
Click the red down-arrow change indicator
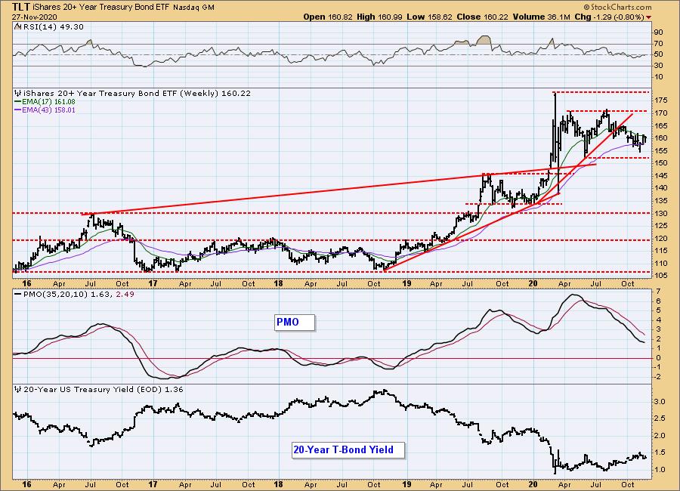[649, 17]
